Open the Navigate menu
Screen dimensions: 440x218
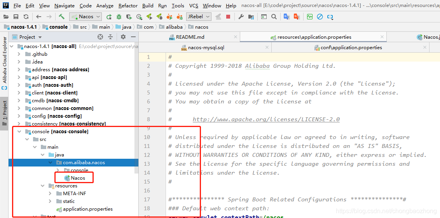(65, 5)
